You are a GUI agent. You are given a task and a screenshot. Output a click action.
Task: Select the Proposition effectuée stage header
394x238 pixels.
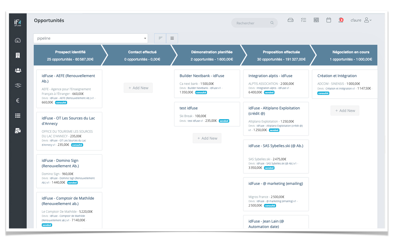point(281,55)
